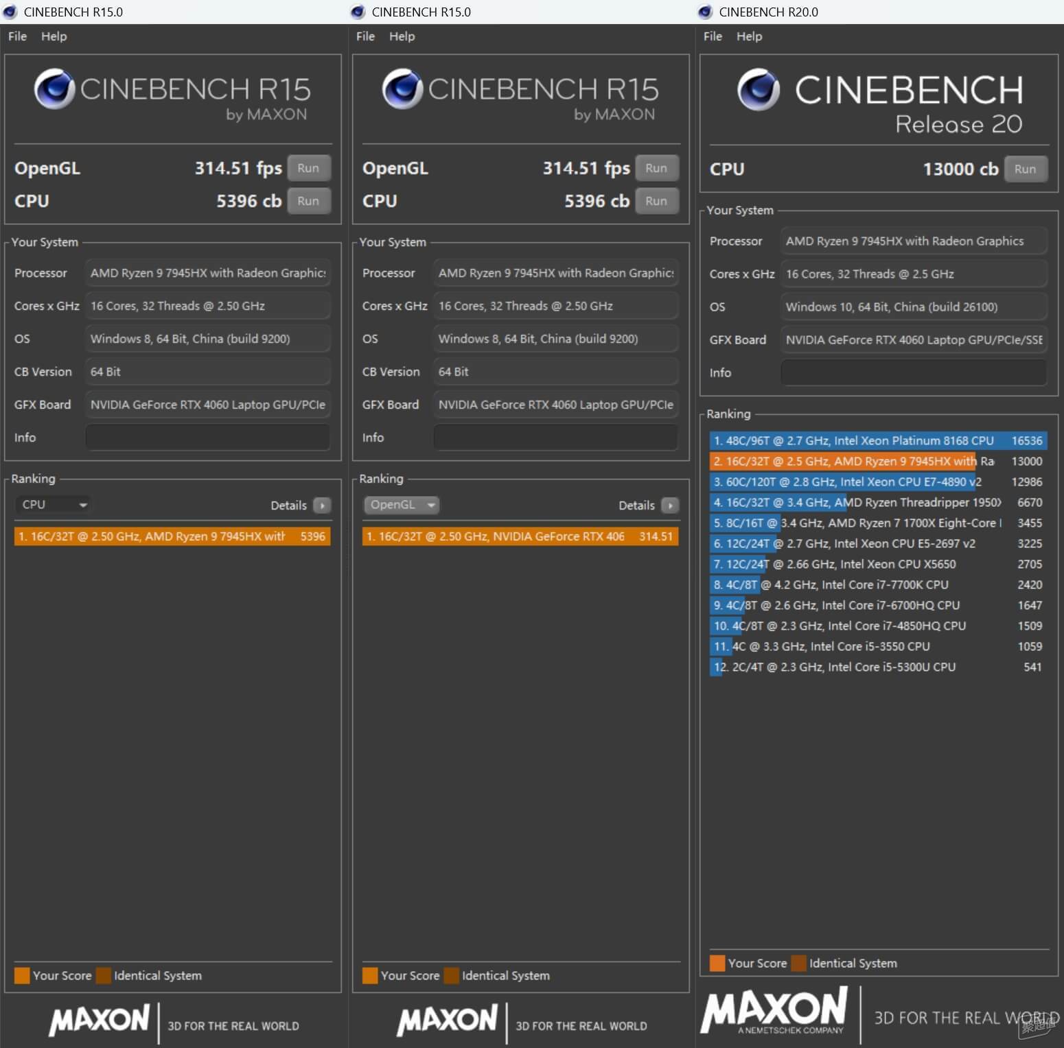Image resolution: width=1064 pixels, height=1048 pixels.
Task: Select the Ryzen 7 1700X ranking row
Action: point(878,523)
